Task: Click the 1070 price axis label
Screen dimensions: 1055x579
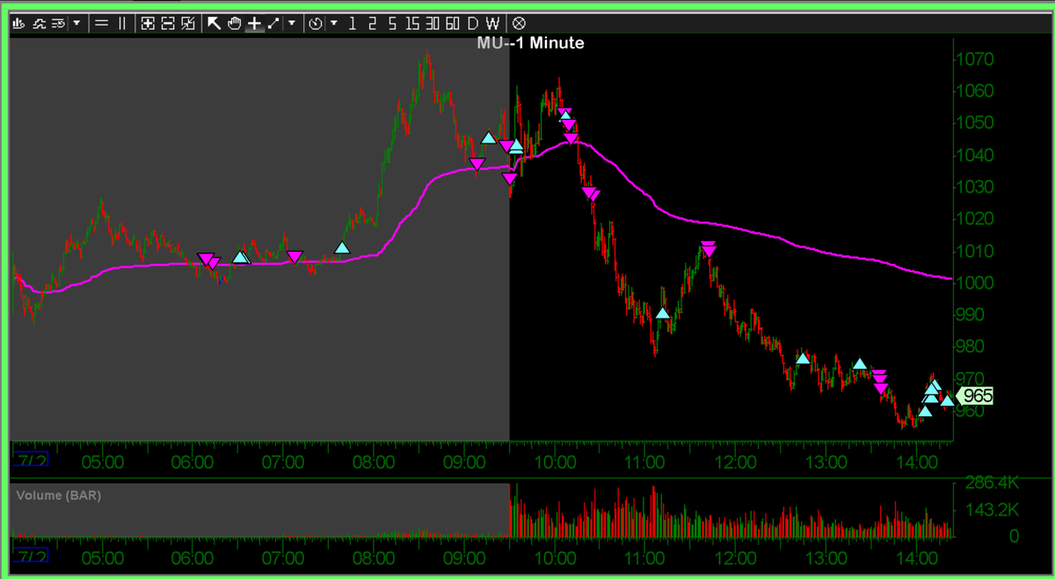Action: pos(976,60)
